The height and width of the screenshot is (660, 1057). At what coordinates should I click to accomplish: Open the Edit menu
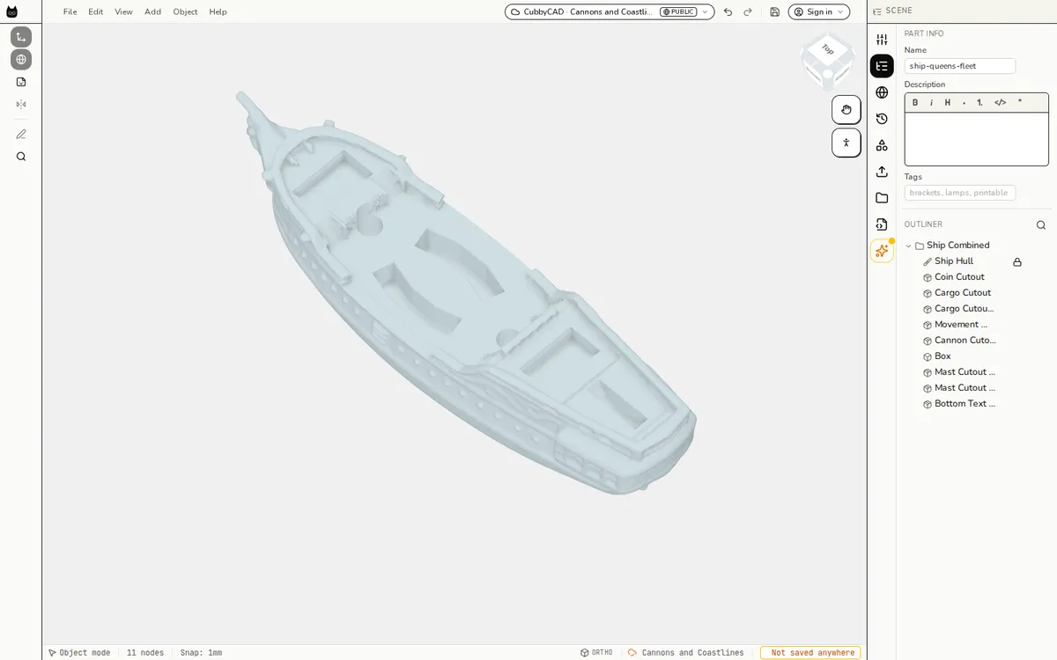95,11
